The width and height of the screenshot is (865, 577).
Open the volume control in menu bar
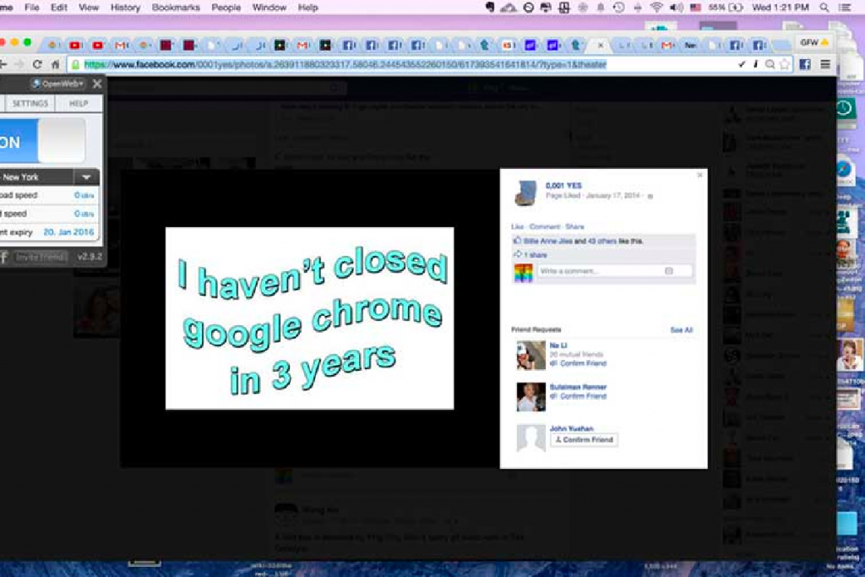(676, 8)
